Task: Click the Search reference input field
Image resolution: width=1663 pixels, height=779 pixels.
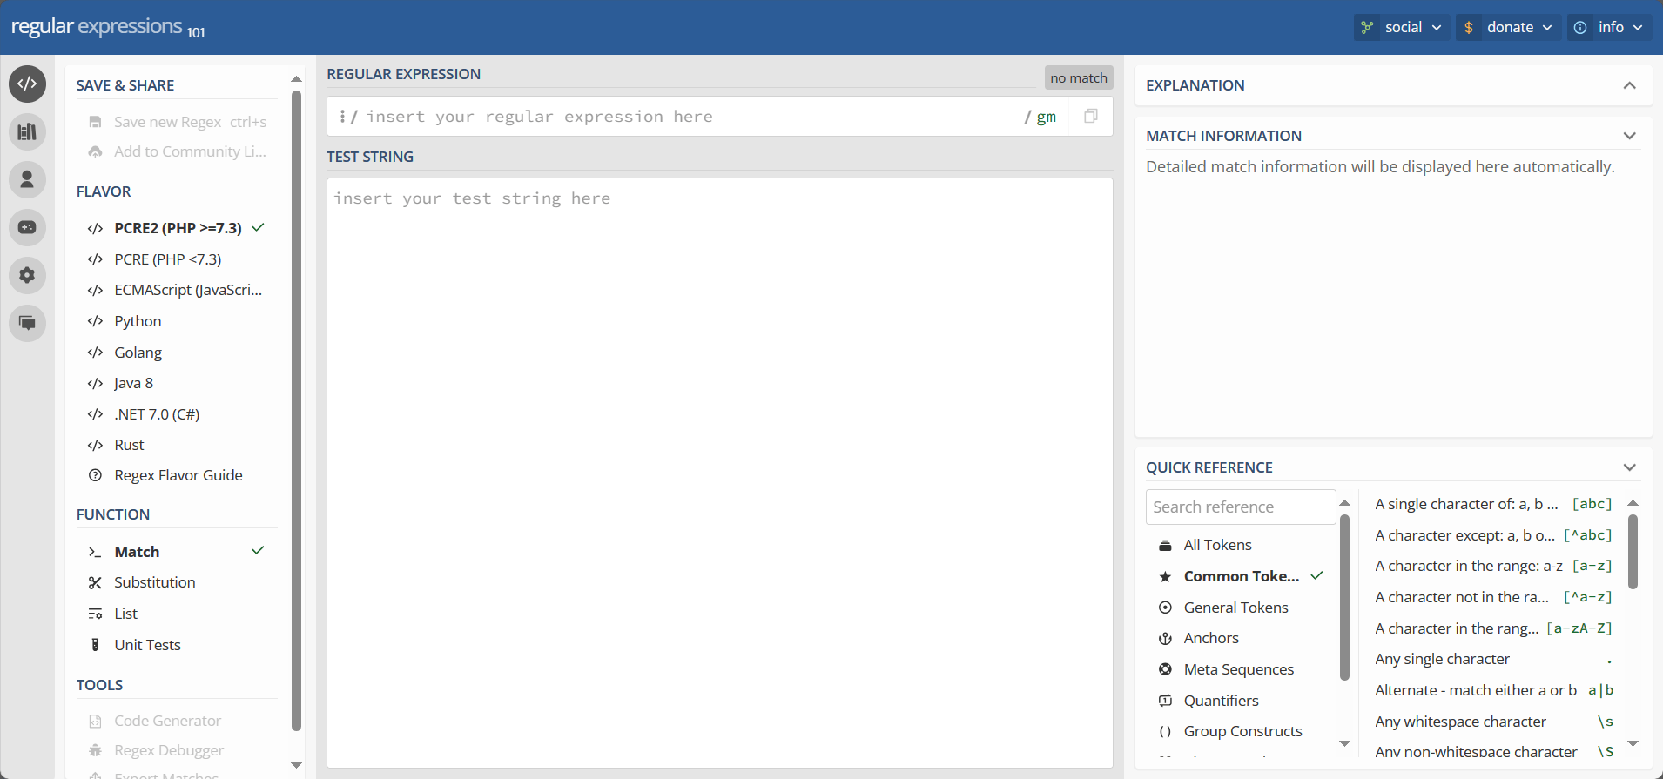Action: pyautogui.click(x=1240, y=507)
